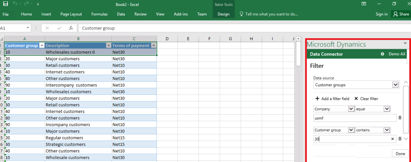411x162 pixels.
Task: Click the Redo arrow icon
Action: (x=26, y=4)
